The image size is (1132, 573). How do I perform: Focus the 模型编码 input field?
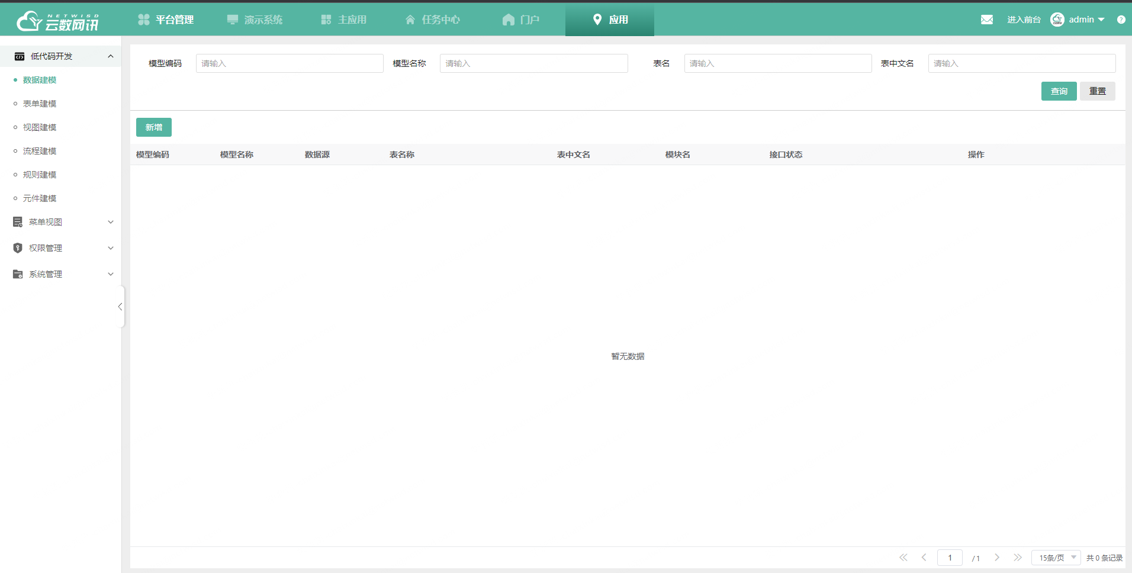pos(290,63)
